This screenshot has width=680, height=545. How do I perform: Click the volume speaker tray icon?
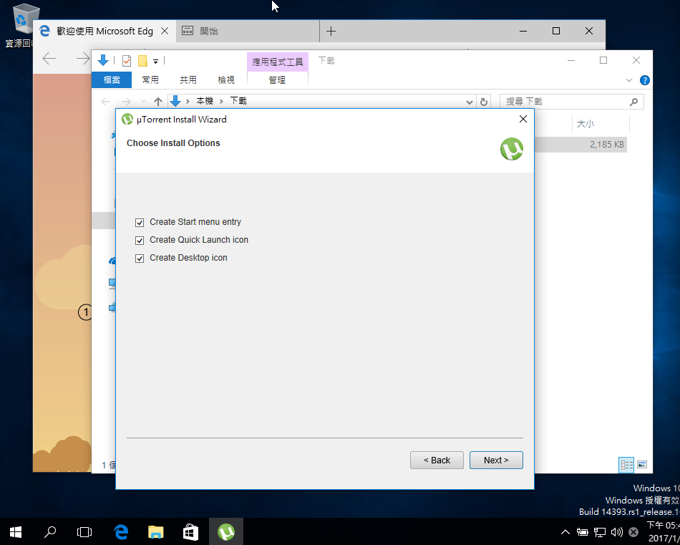(617, 532)
